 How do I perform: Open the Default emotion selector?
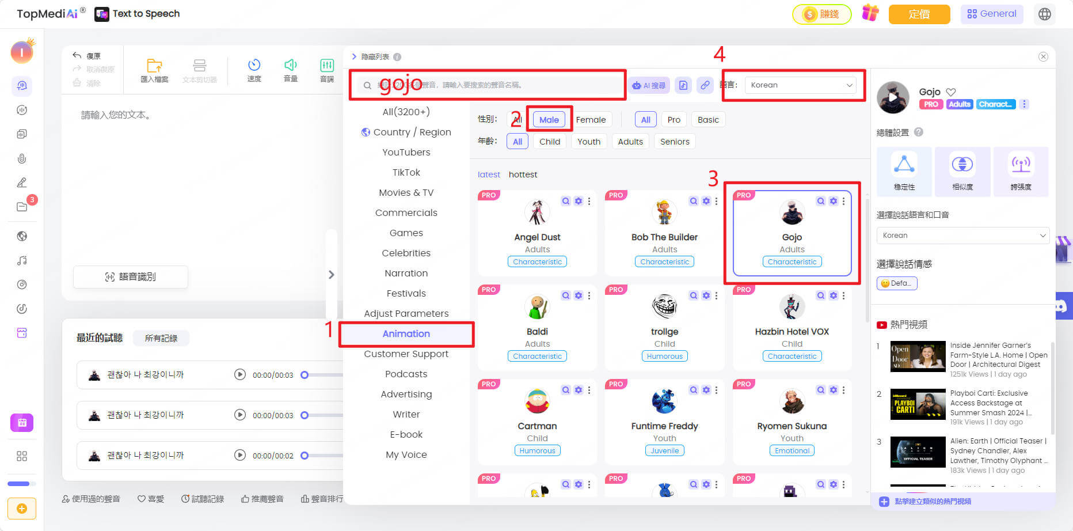pyautogui.click(x=897, y=283)
